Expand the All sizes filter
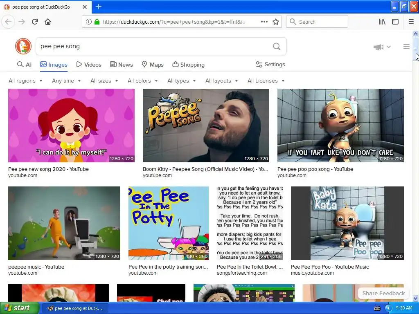The image size is (419, 314). [x=104, y=81]
